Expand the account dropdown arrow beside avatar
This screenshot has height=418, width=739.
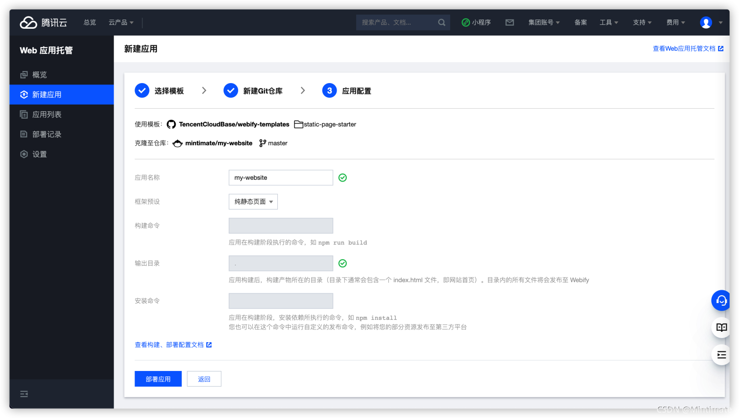click(x=721, y=22)
